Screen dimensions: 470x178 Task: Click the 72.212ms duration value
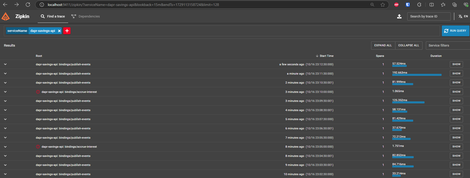click(x=399, y=137)
